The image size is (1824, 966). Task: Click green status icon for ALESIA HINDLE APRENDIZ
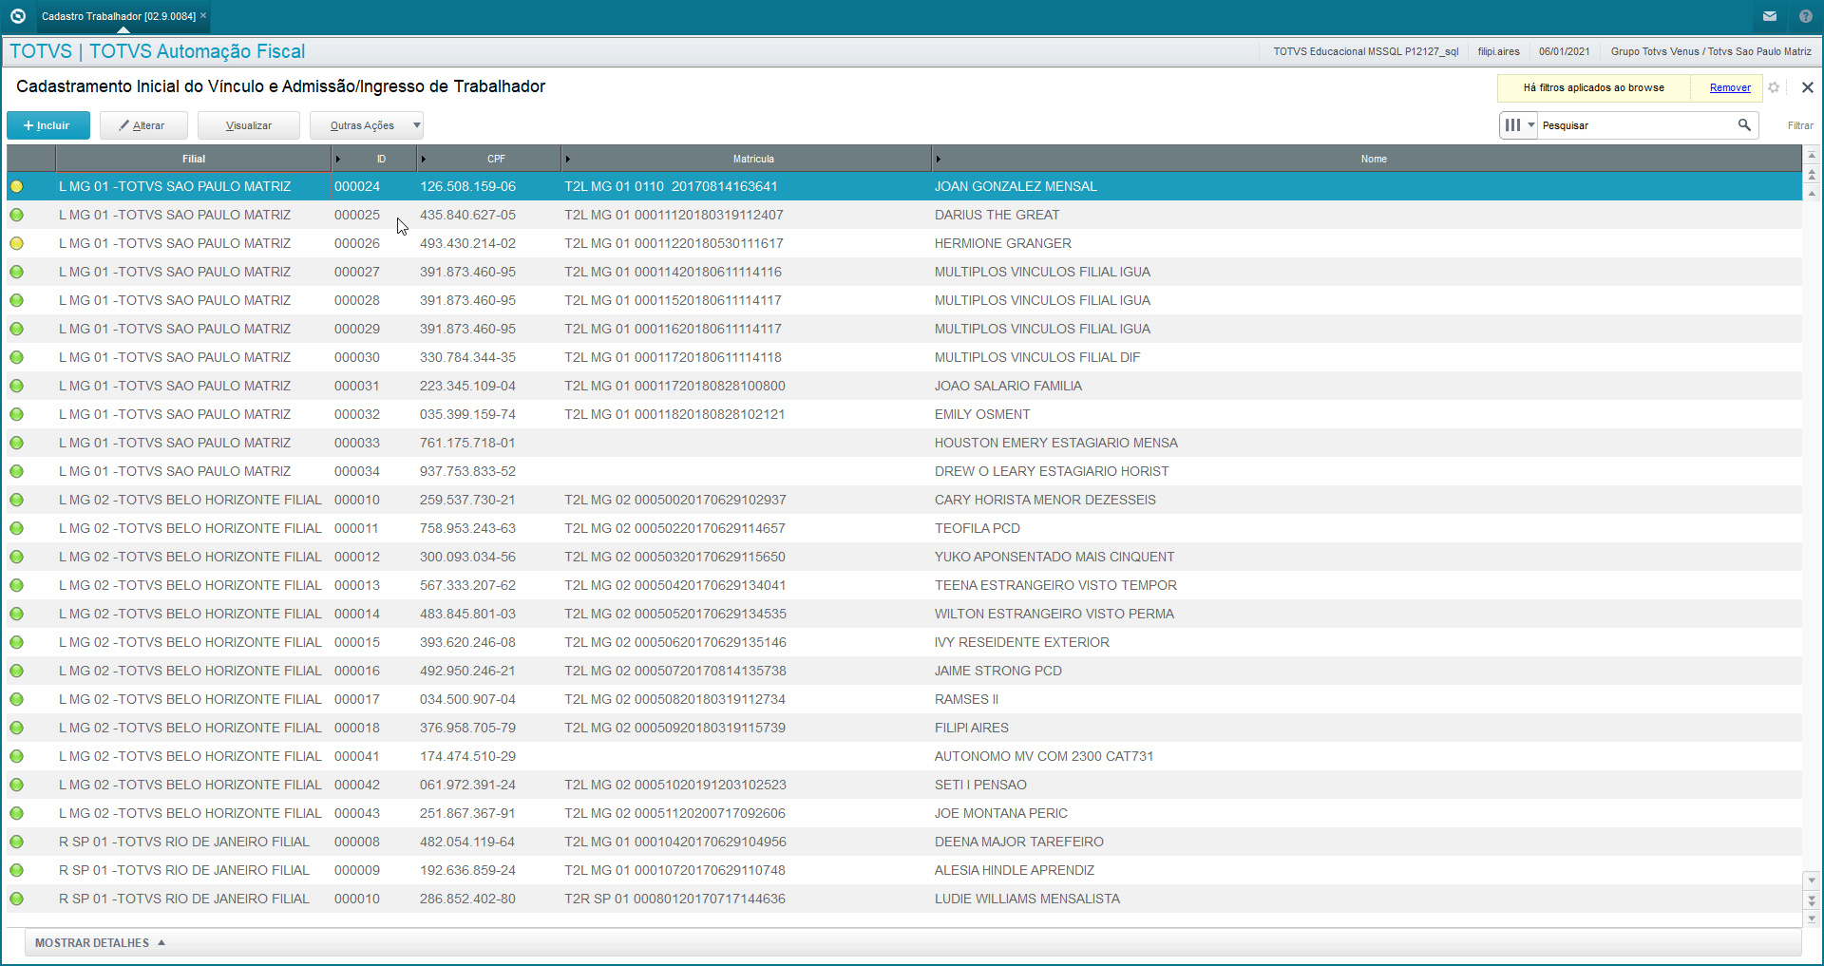click(x=17, y=870)
